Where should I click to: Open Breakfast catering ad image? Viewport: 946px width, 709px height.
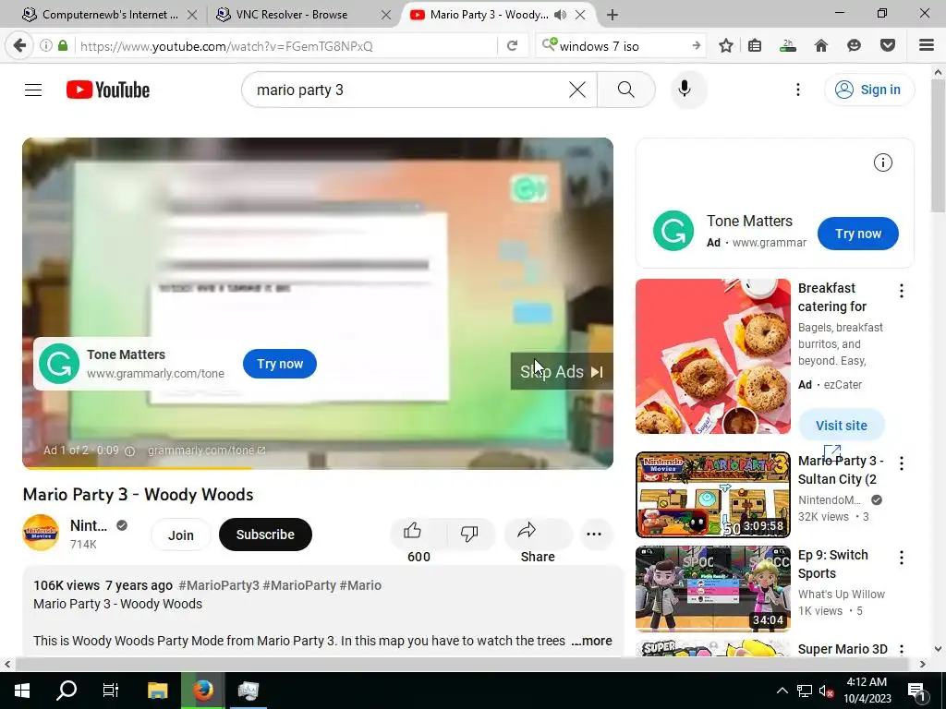[713, 356]
